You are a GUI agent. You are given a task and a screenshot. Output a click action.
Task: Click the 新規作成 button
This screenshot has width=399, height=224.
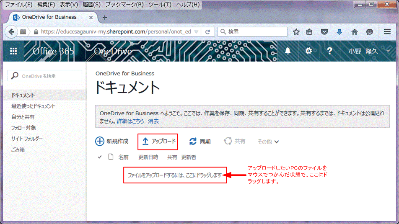(112, 142)
